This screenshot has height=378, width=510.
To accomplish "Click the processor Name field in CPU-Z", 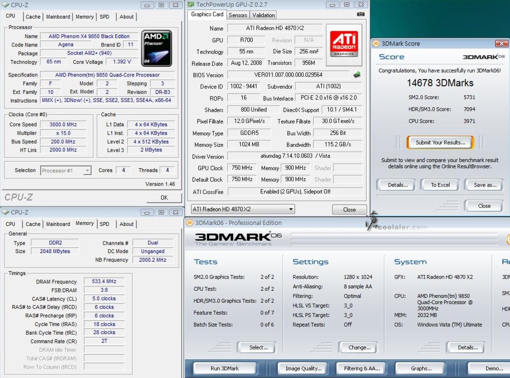I will pos(89,36).
